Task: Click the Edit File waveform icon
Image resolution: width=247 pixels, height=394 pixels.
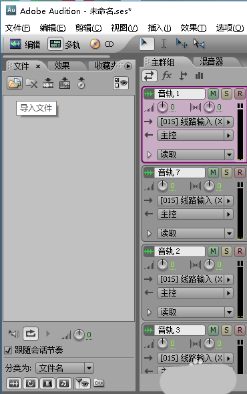Action: 48,83
